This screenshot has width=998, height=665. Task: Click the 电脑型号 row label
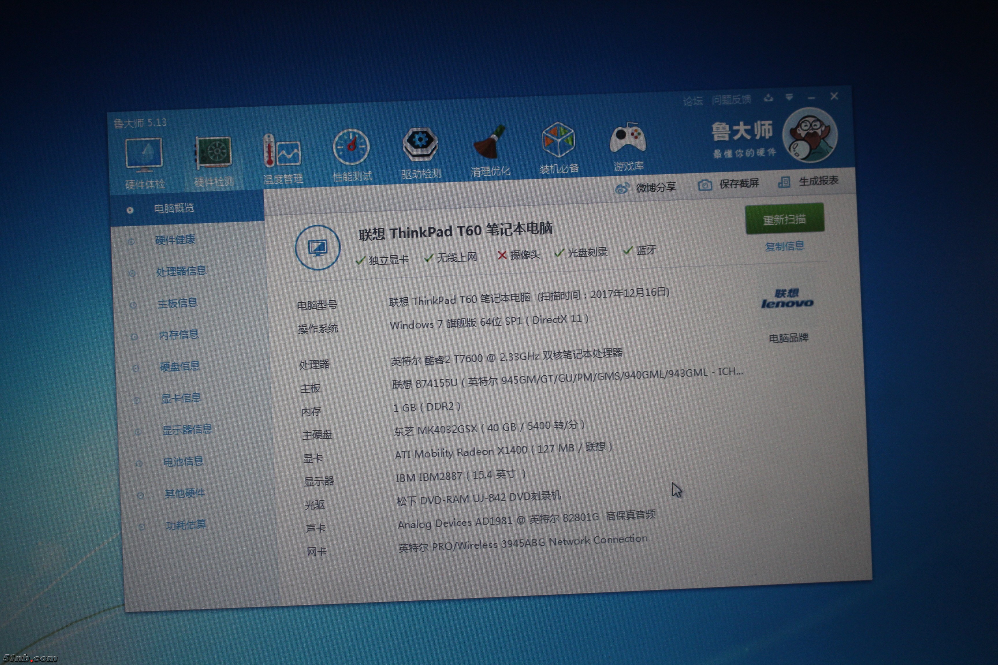(317, 305)
